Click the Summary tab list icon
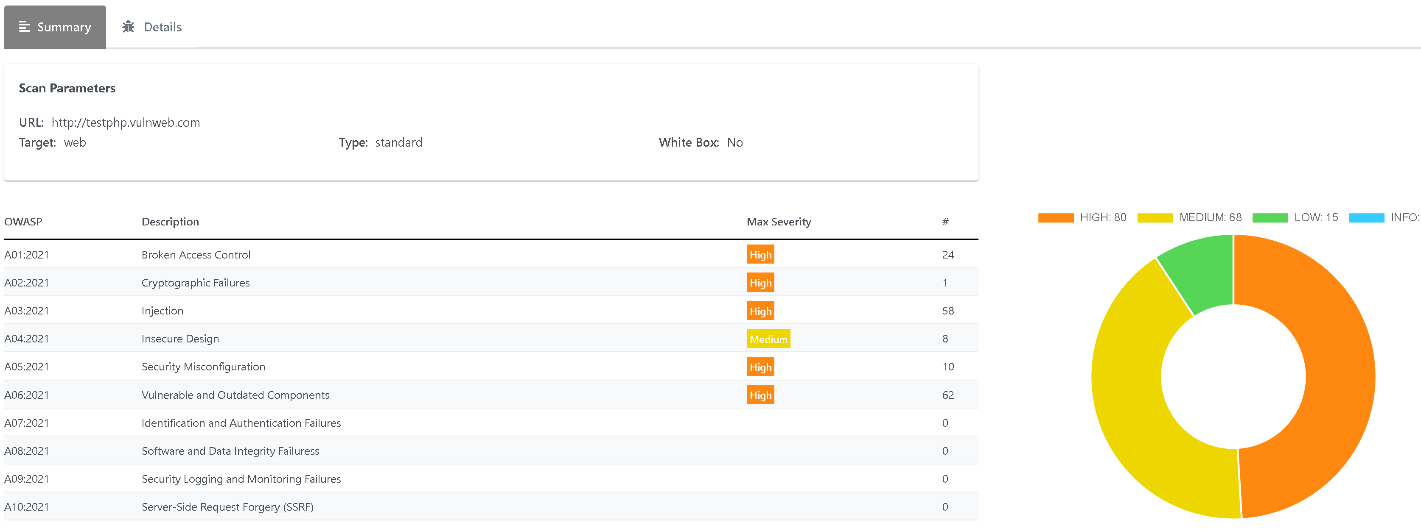 click(x=24, y=26)
